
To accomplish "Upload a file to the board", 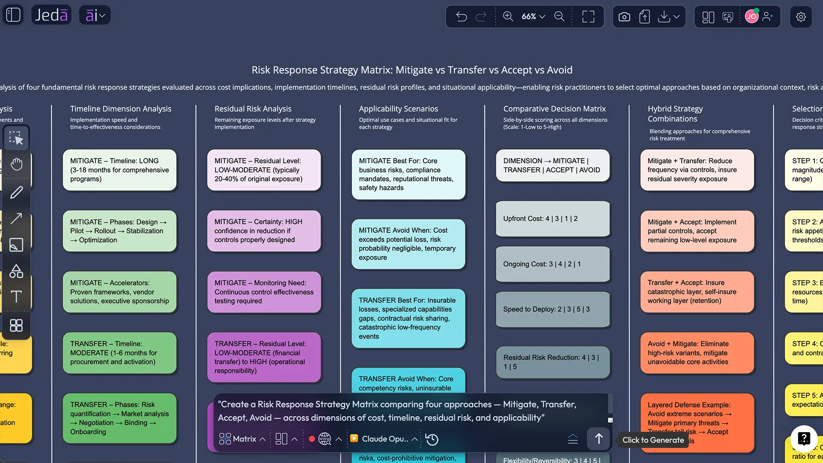I will pos(644,17).
